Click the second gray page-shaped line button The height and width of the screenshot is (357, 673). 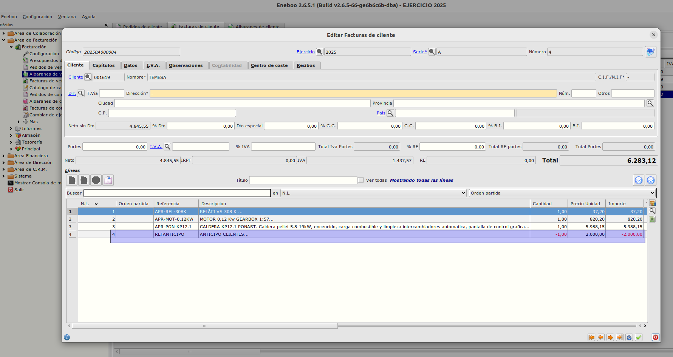pyautogui.click(x=84, y=180)
